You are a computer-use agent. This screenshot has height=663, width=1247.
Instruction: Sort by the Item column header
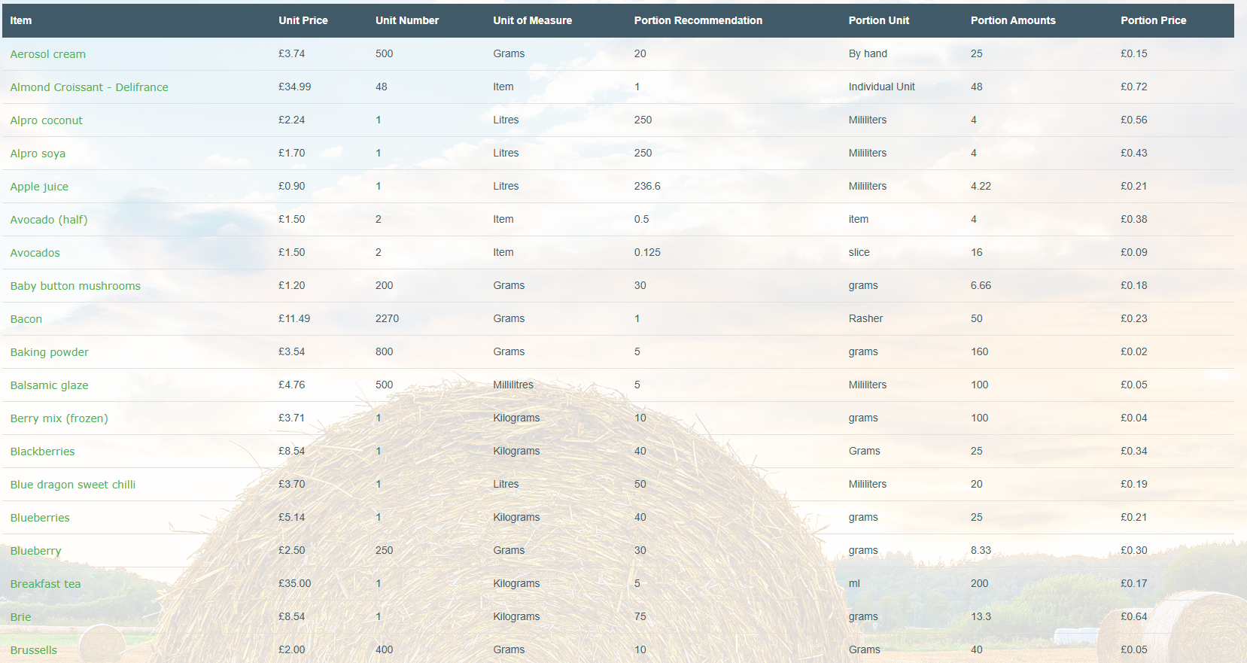(x=21, y=20)
